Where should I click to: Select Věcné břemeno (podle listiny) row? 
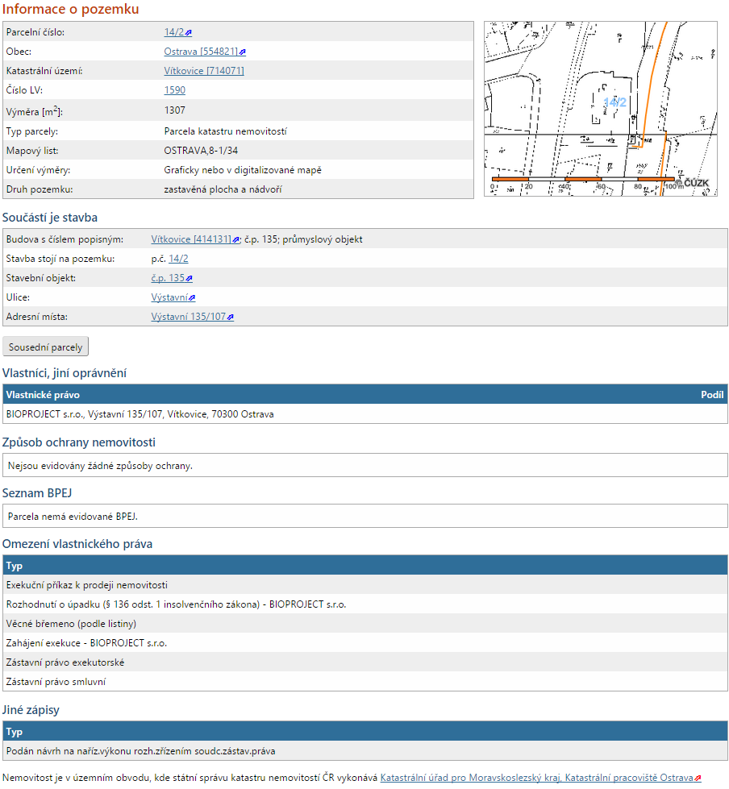(x=365, y=624)
